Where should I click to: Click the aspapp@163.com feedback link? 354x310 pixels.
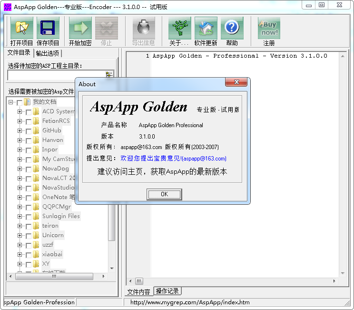click(x=174, y=159)
